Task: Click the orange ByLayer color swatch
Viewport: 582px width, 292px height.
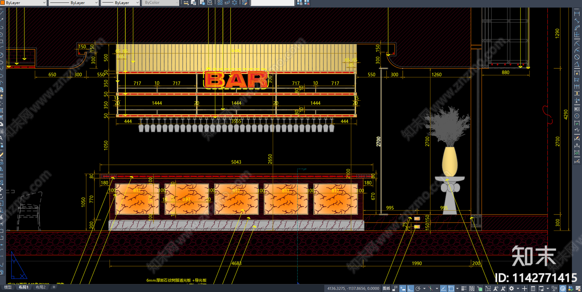Action: [x=3, y=3]
